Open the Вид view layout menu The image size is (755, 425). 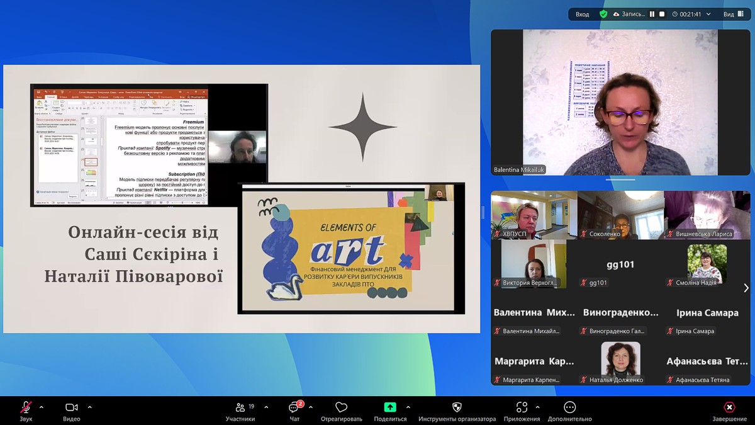tap(733, 14)
